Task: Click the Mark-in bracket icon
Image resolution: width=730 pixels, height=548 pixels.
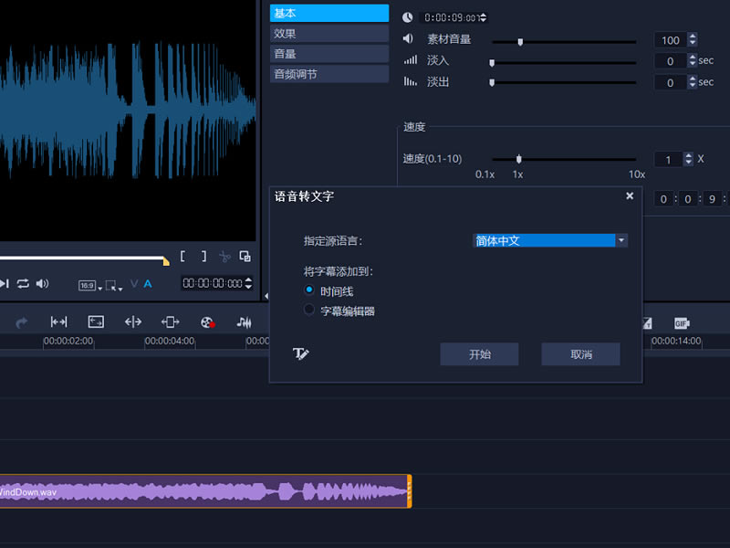Action: pyautogui.click(x=183, y=257)
